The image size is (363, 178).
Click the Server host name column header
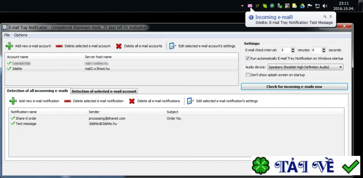coord(161,57)
